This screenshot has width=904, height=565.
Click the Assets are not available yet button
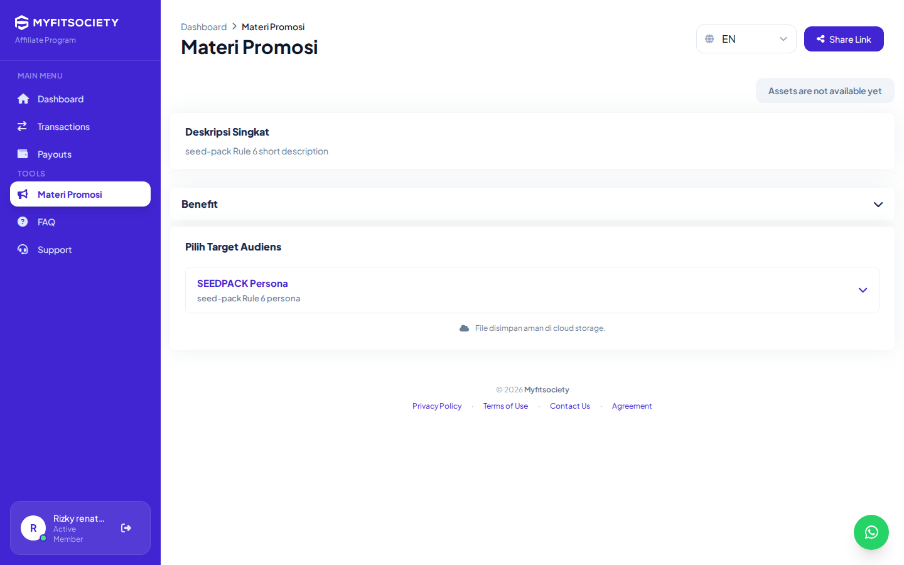coord(825,90)
